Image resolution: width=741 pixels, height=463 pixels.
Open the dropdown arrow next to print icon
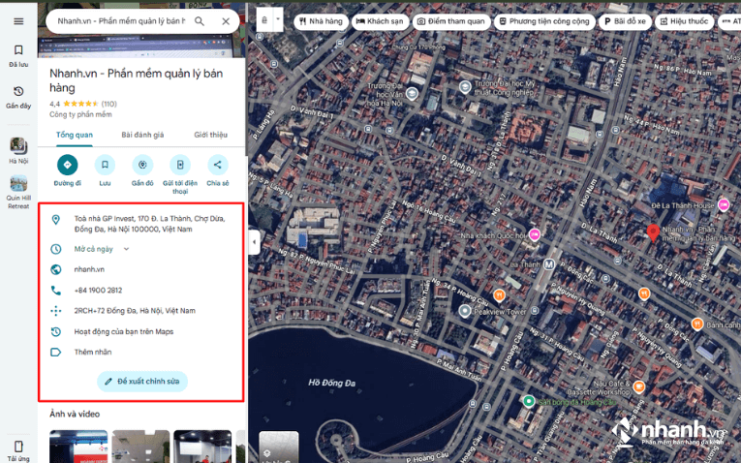click(x=278, y=19)
